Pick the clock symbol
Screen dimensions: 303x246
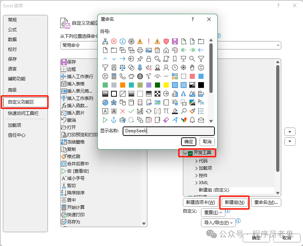coord(175,68)
